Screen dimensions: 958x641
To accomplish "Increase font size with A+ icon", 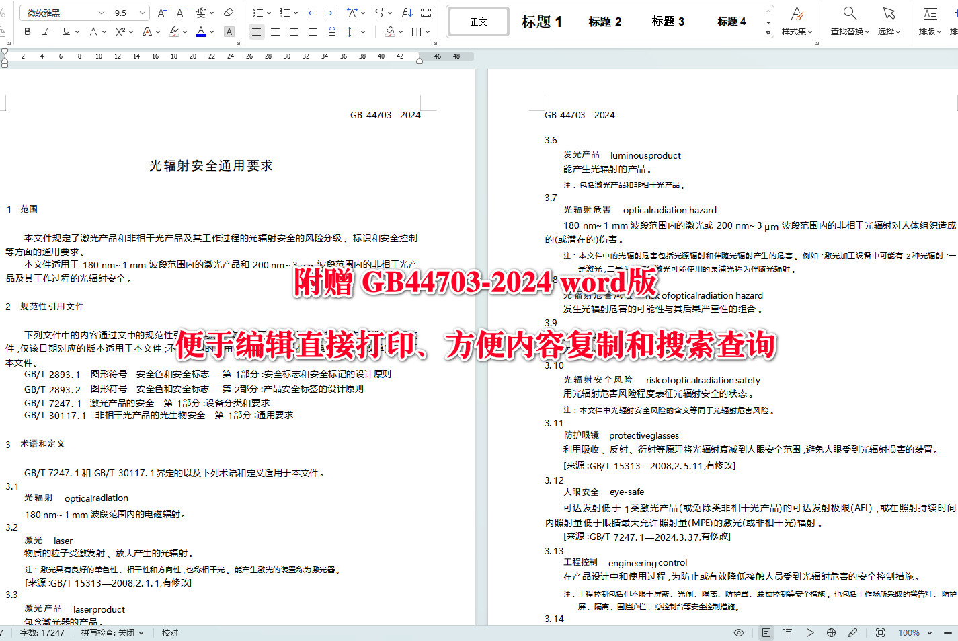I will point(162,13).
